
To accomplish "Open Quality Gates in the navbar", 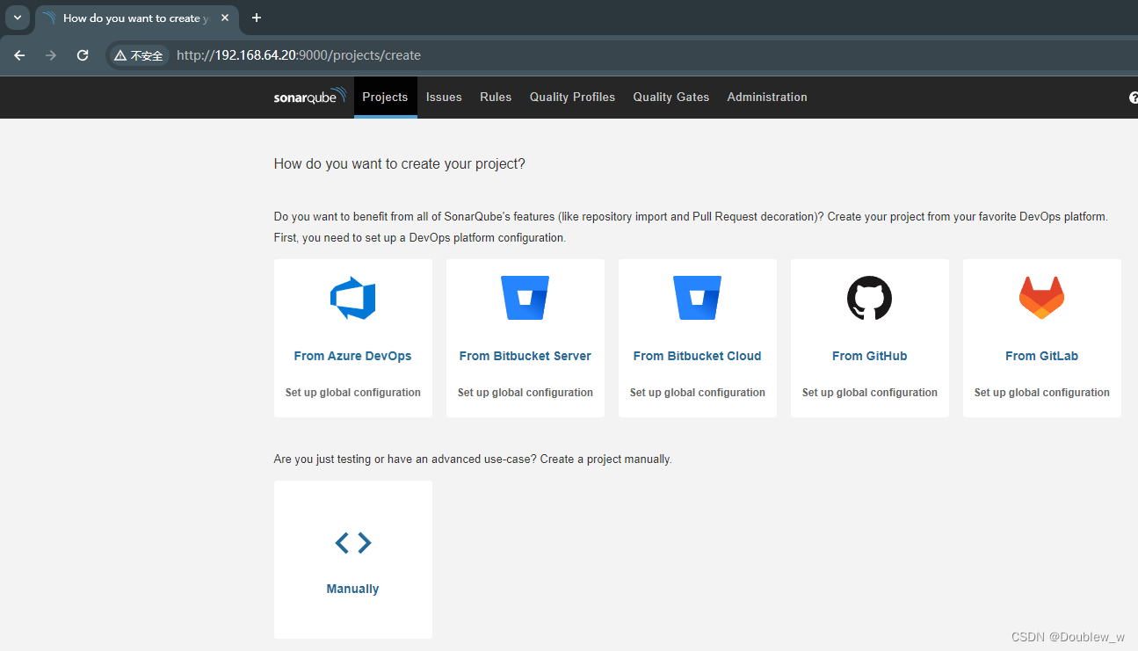I will (671, 98).
